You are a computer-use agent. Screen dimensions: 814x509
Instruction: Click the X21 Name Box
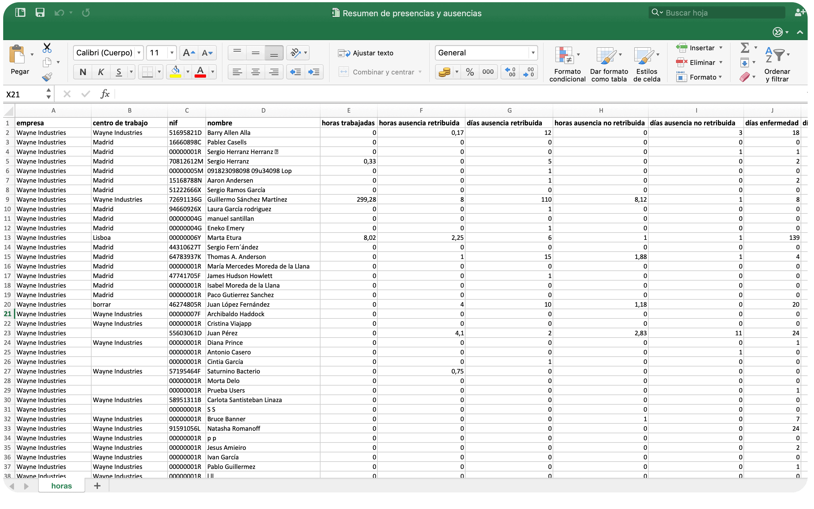tap(24, 94)
